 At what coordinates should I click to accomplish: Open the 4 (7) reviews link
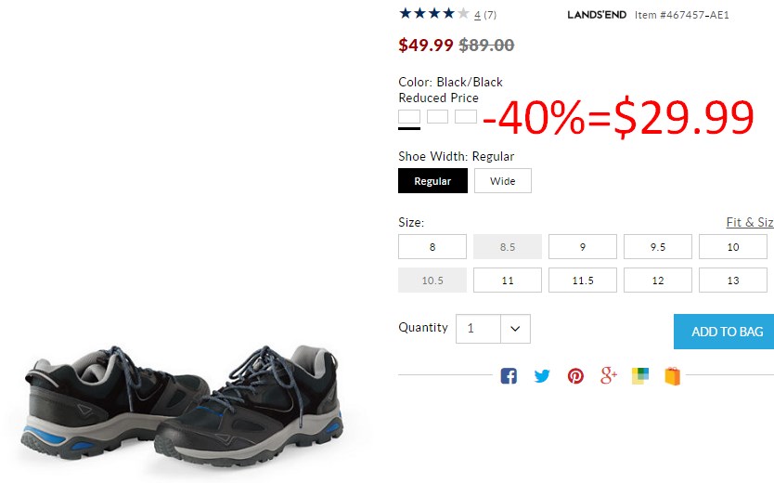[485, 15]
